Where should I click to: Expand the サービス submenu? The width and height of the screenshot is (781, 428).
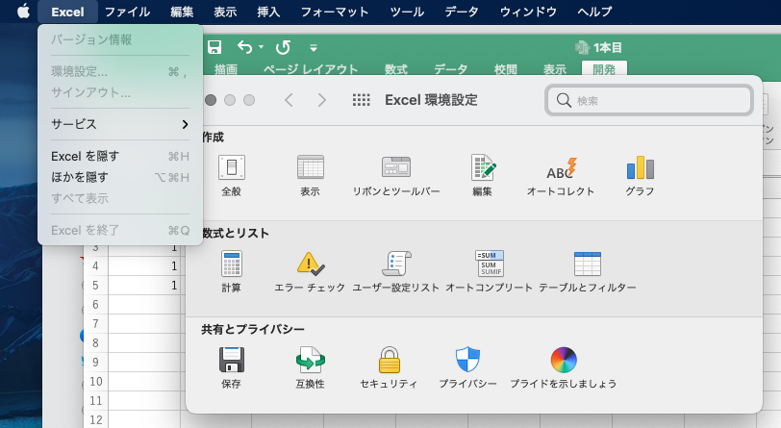click(120, 124)
